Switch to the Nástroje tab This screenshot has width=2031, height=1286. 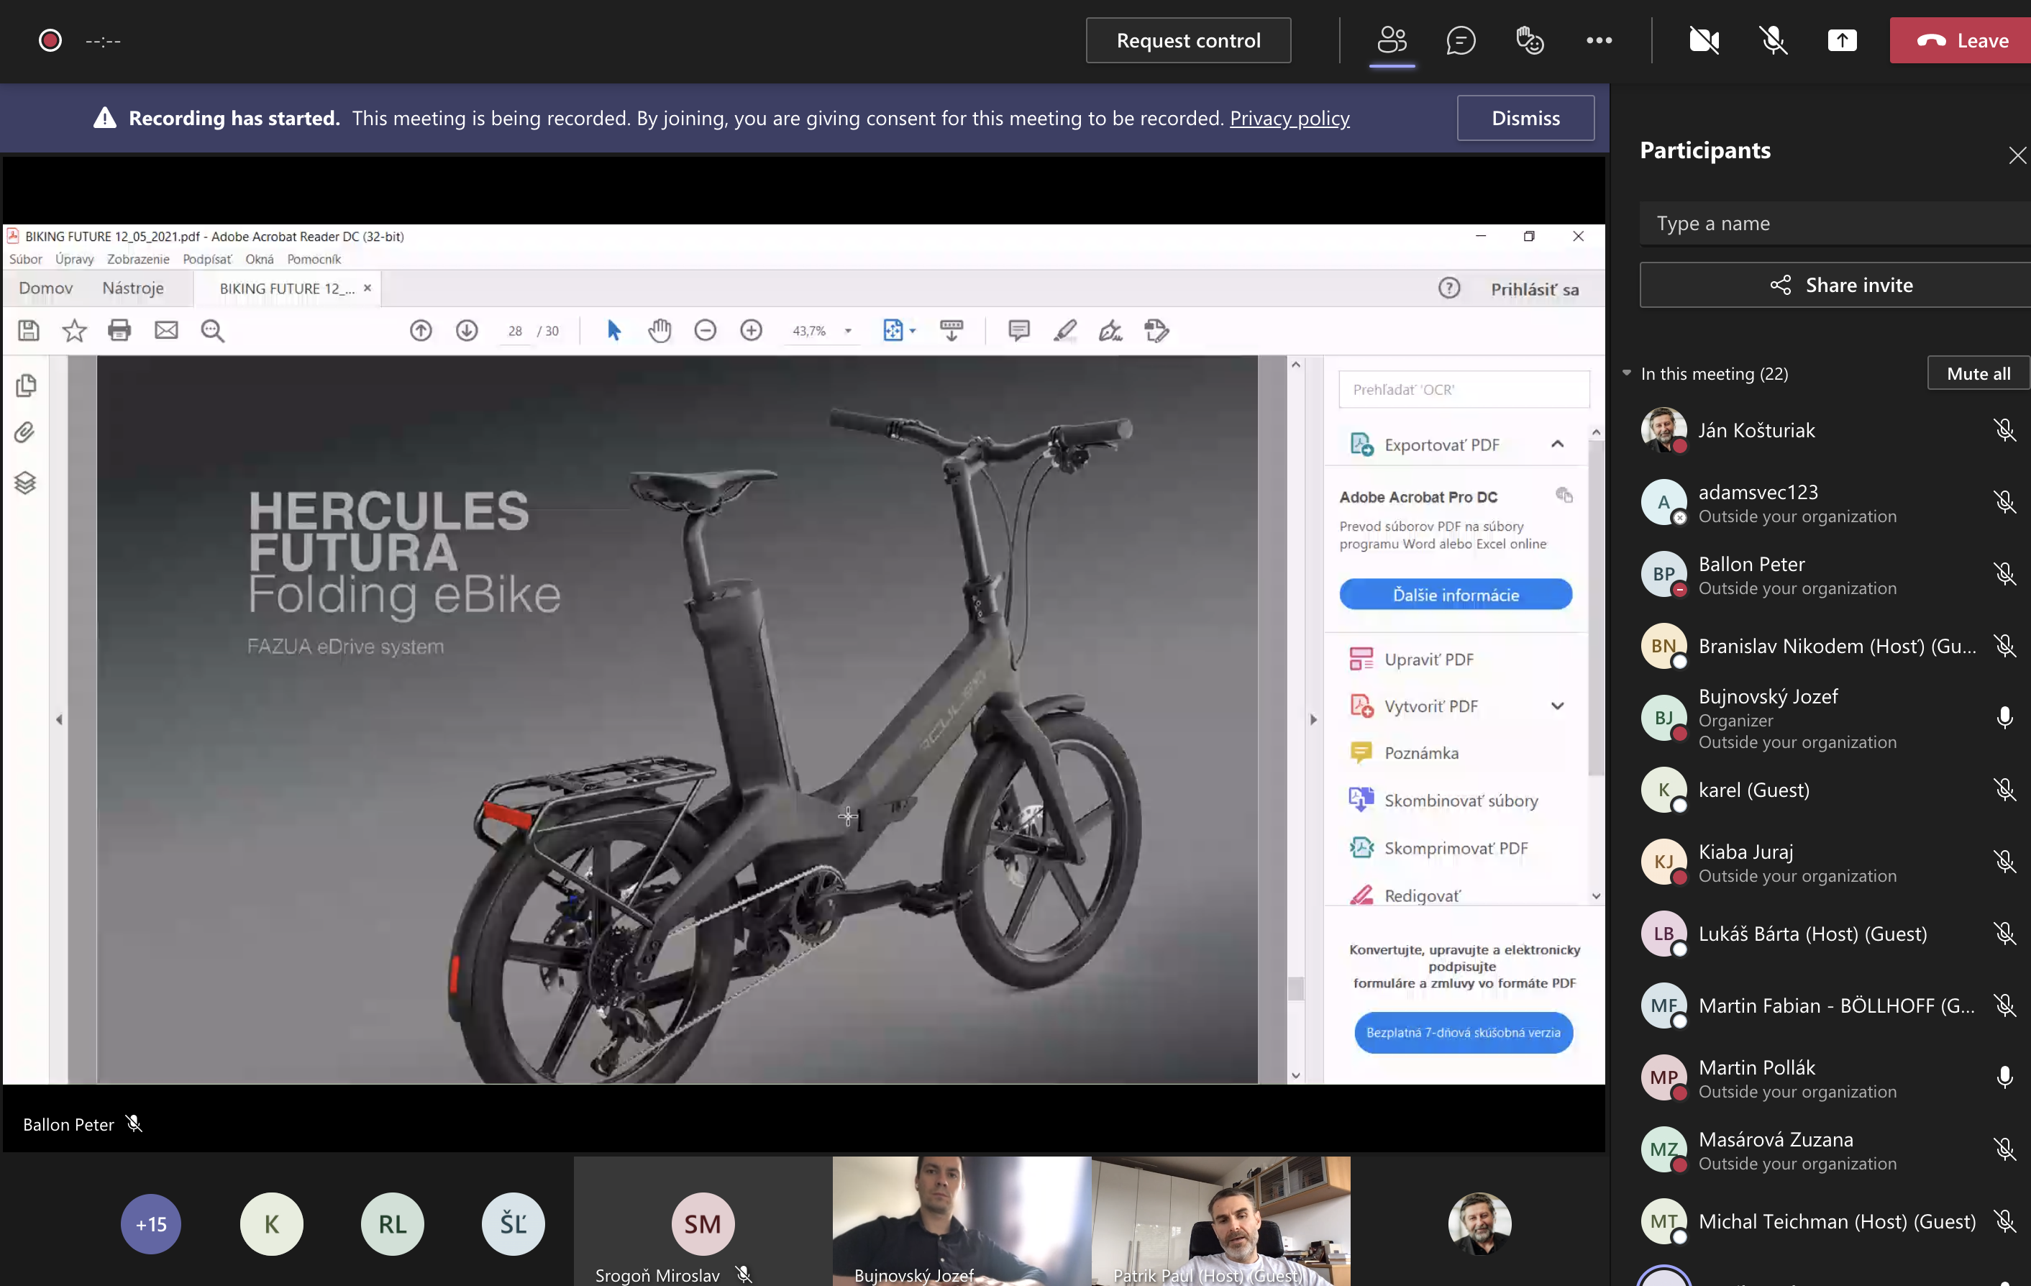click(x=132, y=288)
